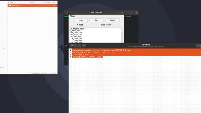The height and width of the screenshot is (113, 201).
Task: Click the result.txt title in editor header
Action: [146, 45]
